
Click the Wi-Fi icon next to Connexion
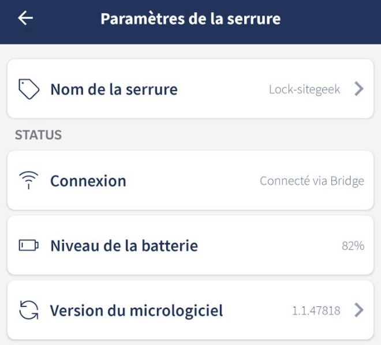pyautogui.click(x=29, y=181)
